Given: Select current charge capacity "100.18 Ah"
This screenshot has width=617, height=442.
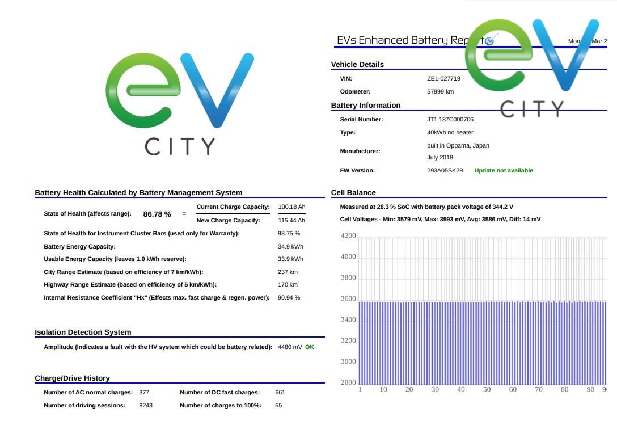Looking at the screenshot, I should (291, 207).
